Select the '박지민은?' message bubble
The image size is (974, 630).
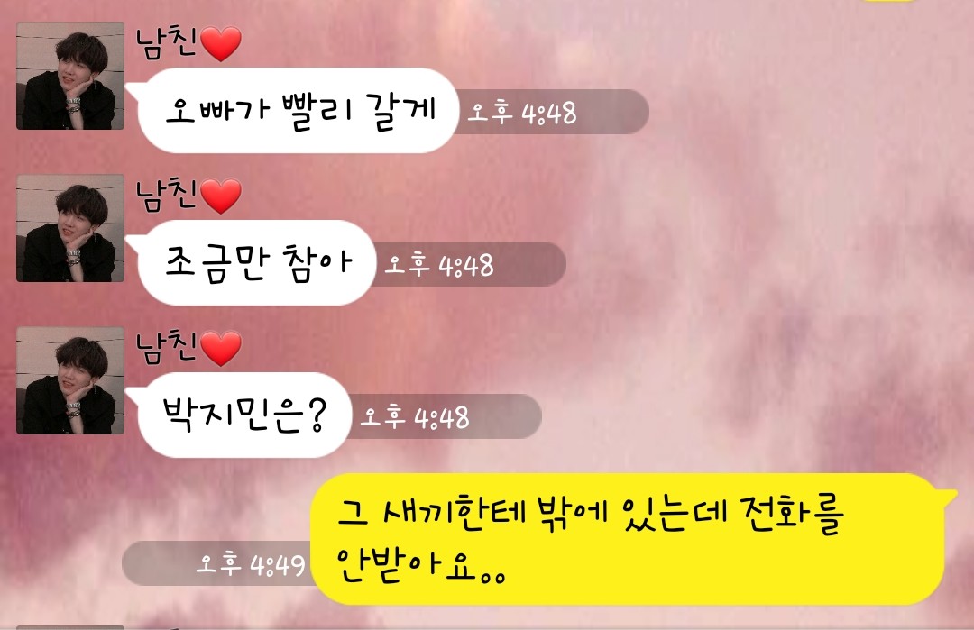tap(243, 415)
